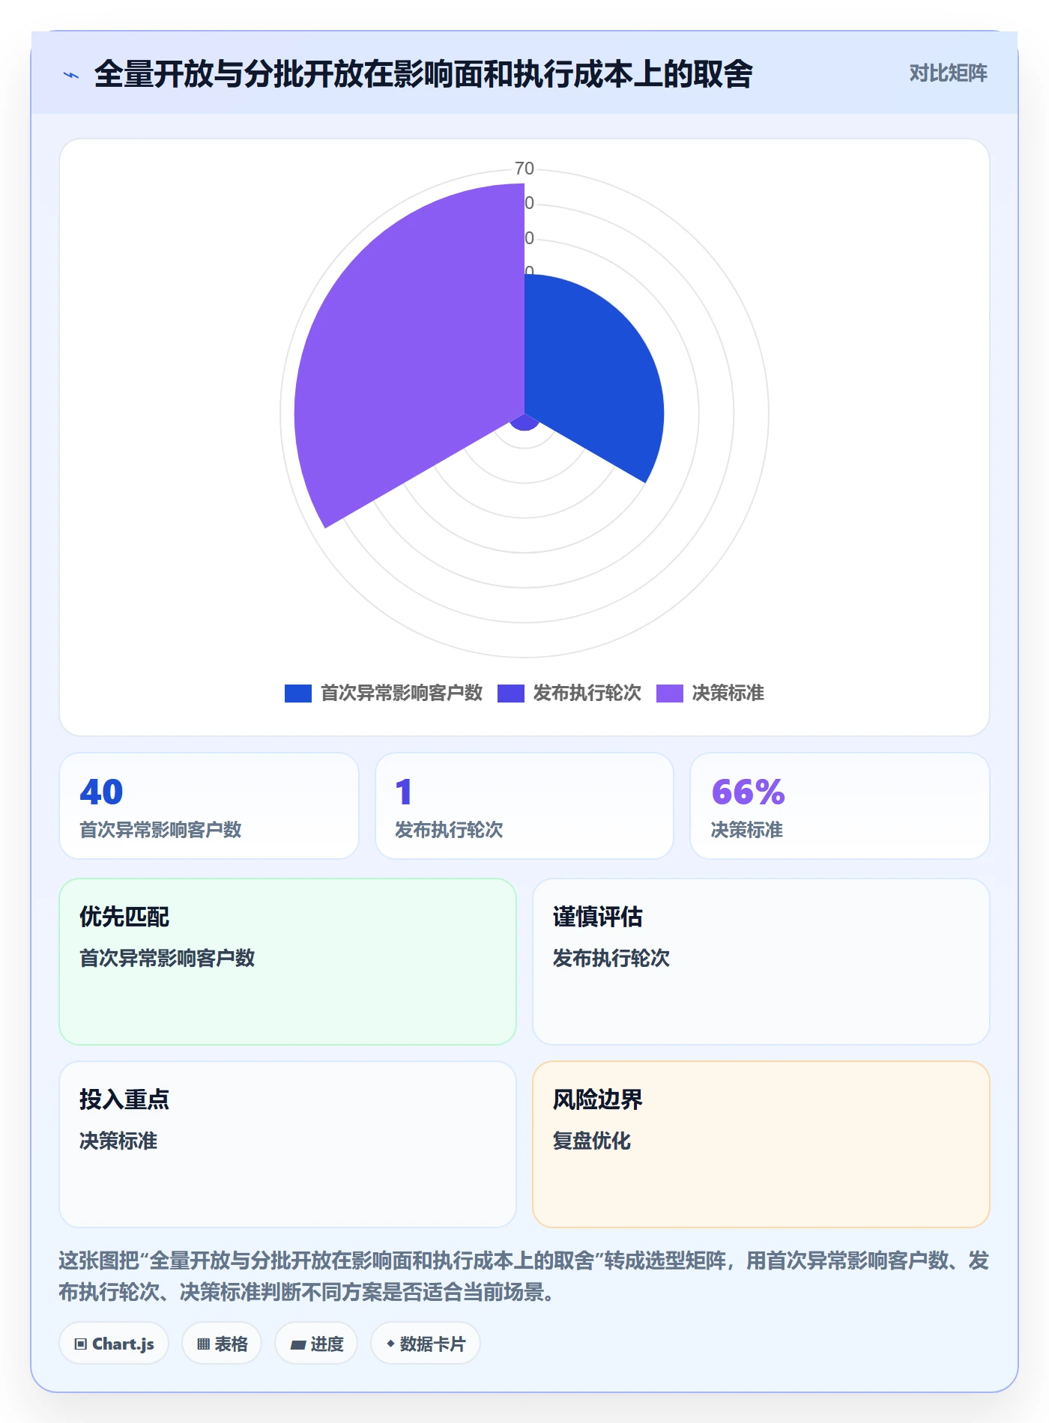Viewport: 1049px width, 1423px height.
Task: Click the 发布执行轮次 legend label
Action: pyautogui.click(x=587, y=694)
